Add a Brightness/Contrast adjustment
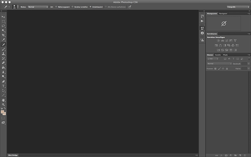This screenshot has width=251, height=157. point(218,41)
